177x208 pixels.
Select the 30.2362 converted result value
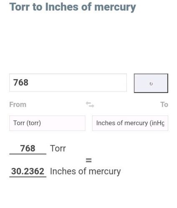click(x=28, y=171)
